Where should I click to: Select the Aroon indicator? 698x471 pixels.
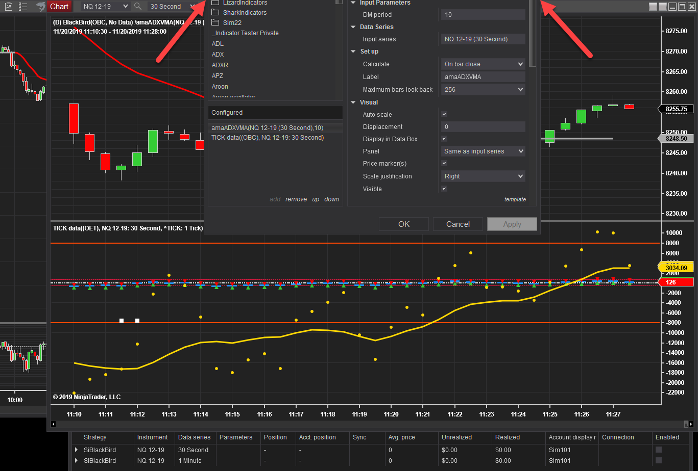220,87
